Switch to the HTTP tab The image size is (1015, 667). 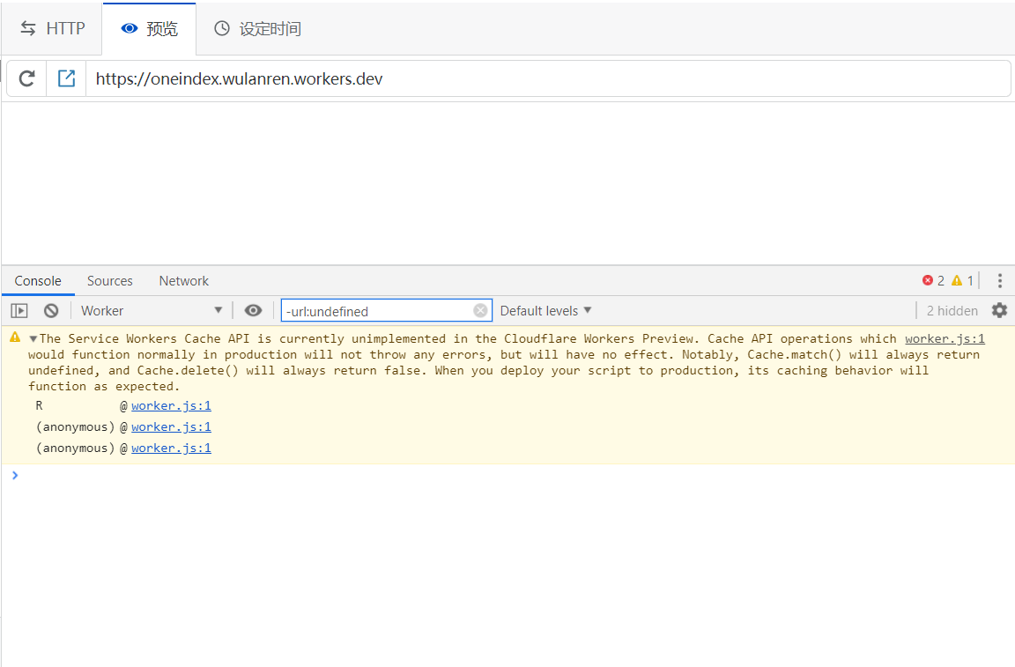tap(51, 28)
